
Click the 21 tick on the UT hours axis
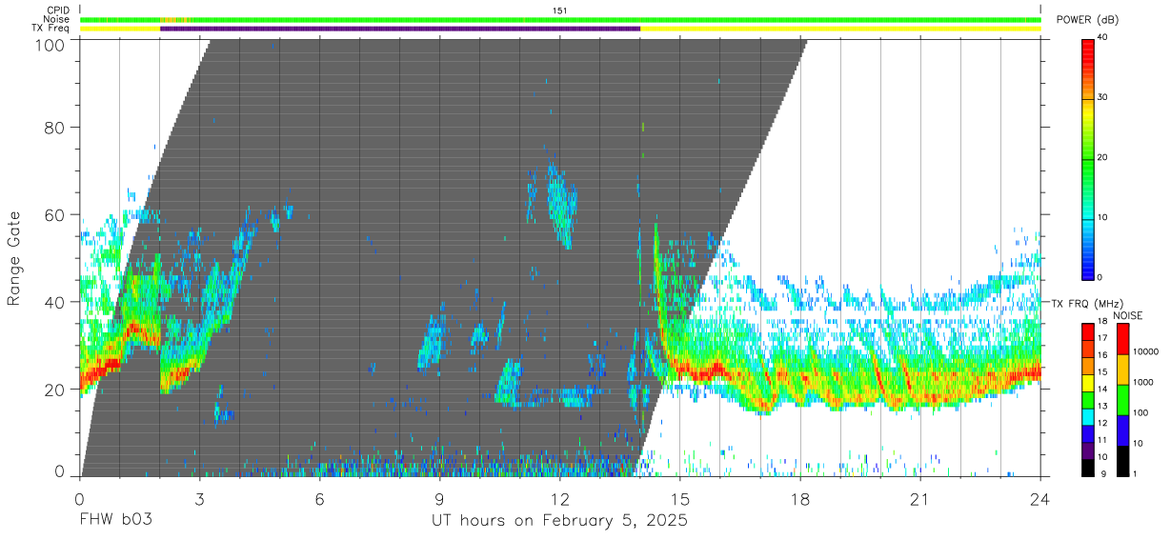click(920, 498)
